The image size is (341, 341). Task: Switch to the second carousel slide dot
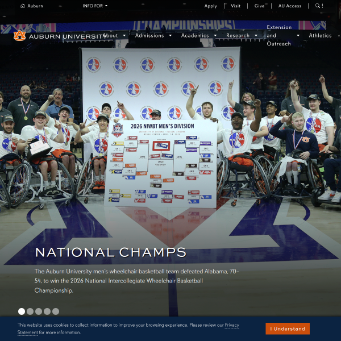click(30, 311)
